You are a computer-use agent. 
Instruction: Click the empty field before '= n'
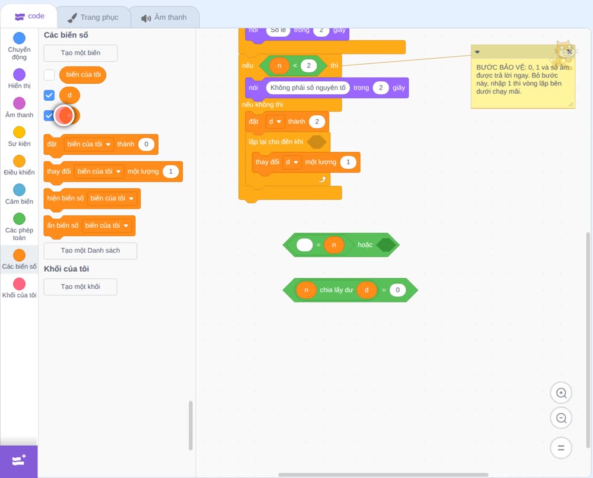(304, 245)
